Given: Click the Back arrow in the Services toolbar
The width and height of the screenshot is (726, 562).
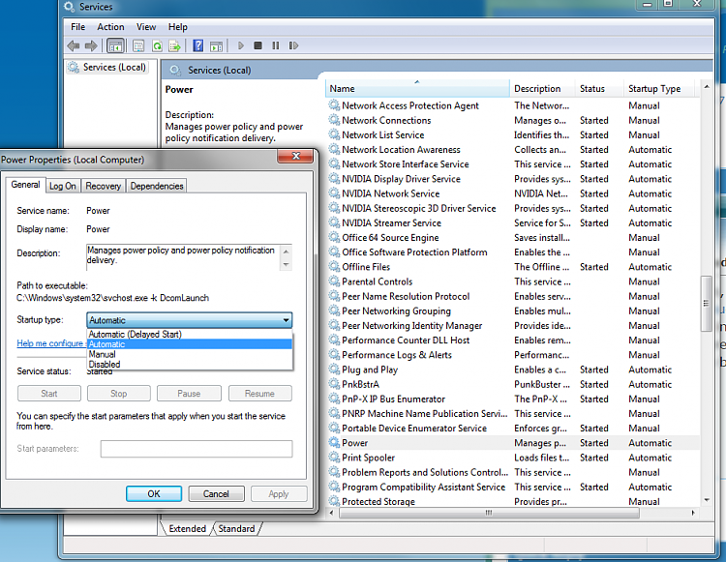Looking at the screenshot, I should pos(74,45).
